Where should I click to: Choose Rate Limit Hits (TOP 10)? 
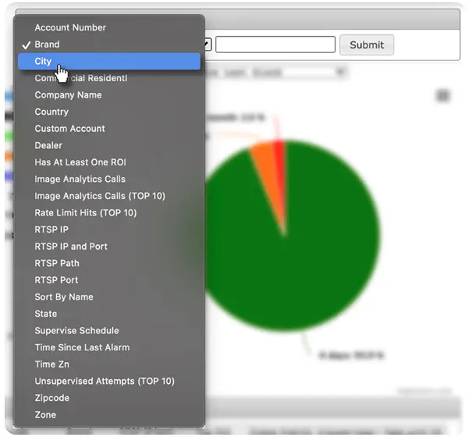point(109,213)
